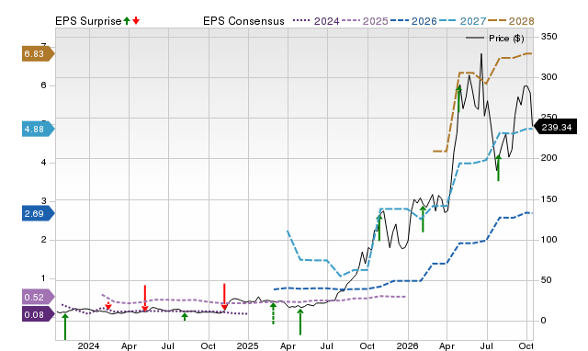Select the green surprise arrow around May 2026
The height and width of the screenshot is (351, 588).
click(x=458, y=98)
